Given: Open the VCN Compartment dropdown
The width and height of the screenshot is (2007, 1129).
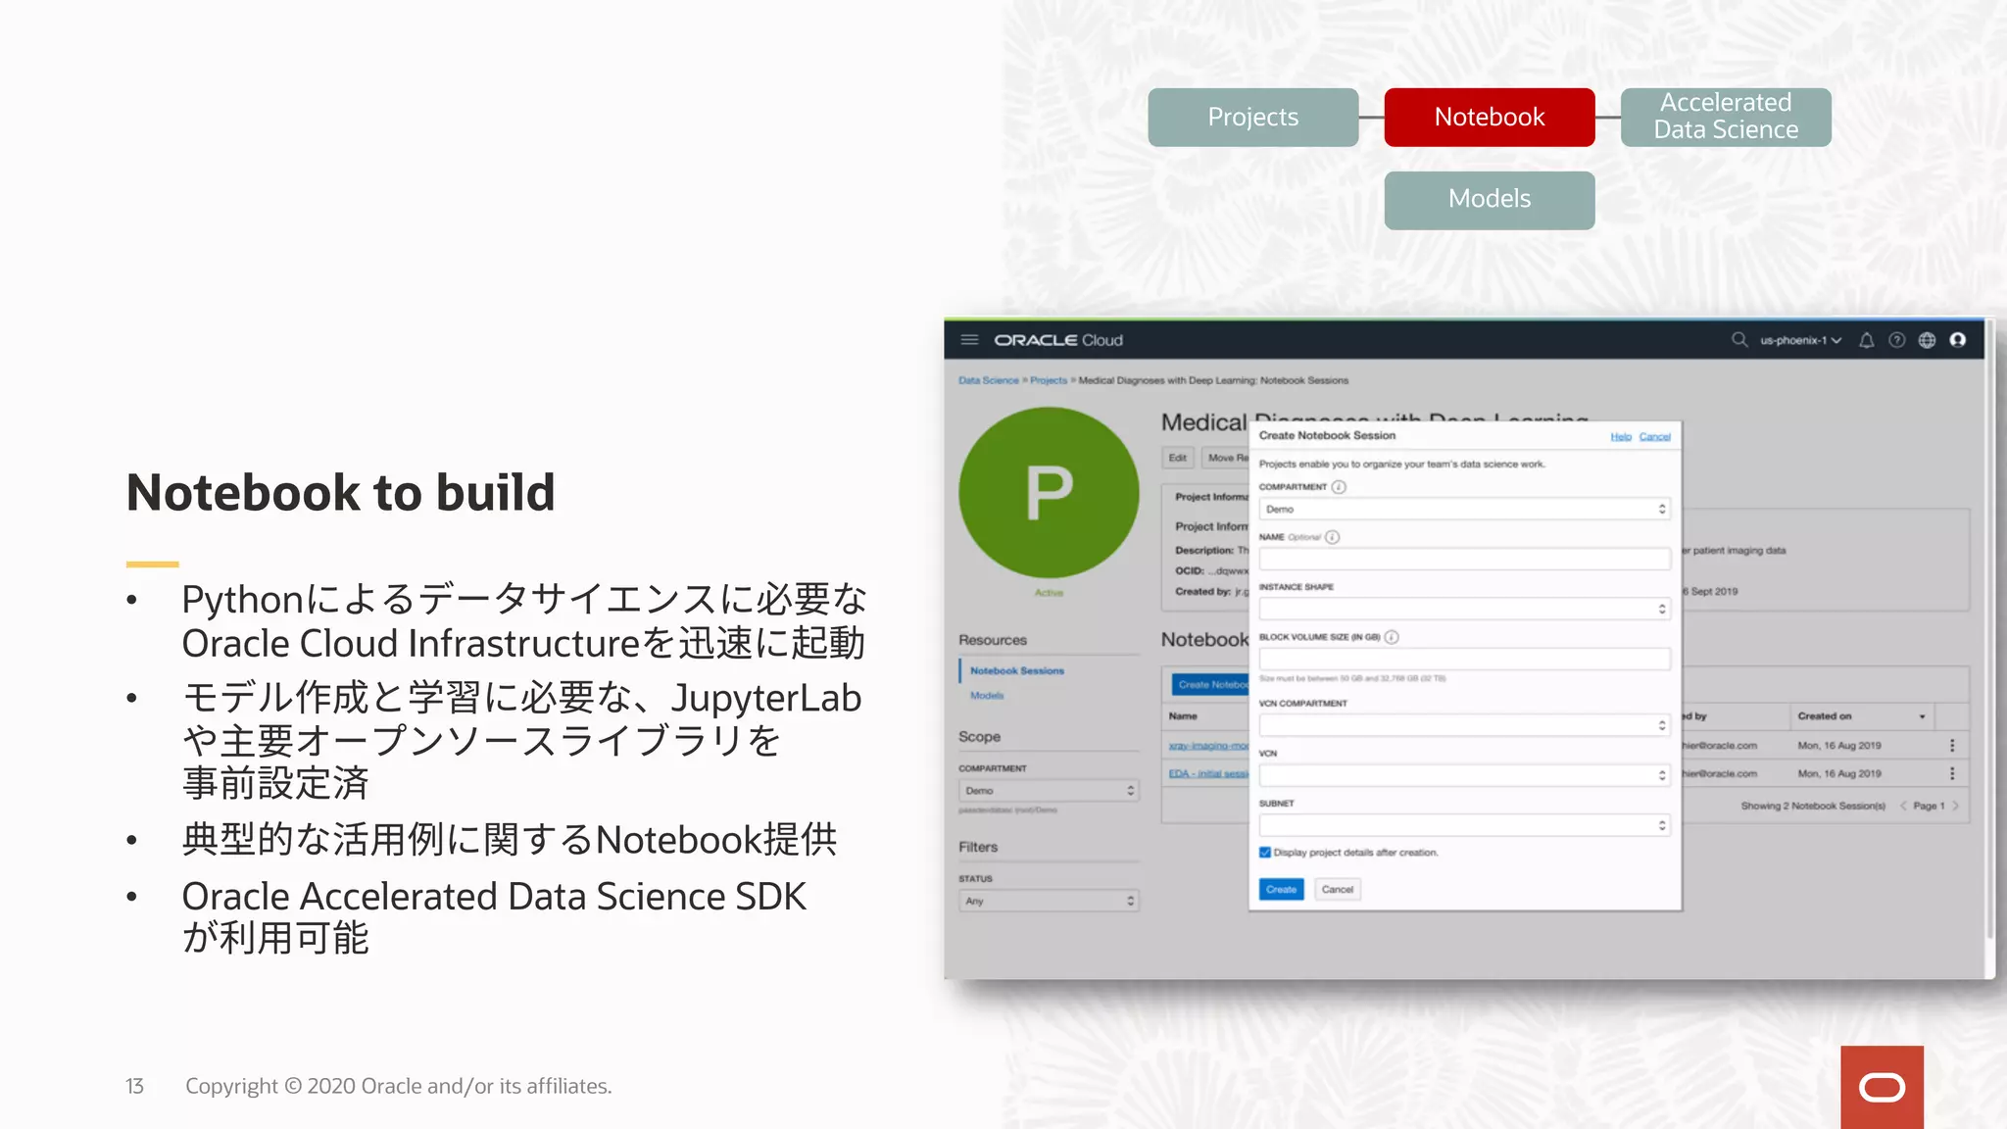Looking at the screenshot, I should pos(1464,725).
